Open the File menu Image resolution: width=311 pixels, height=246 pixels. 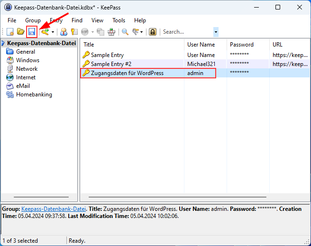12,20
